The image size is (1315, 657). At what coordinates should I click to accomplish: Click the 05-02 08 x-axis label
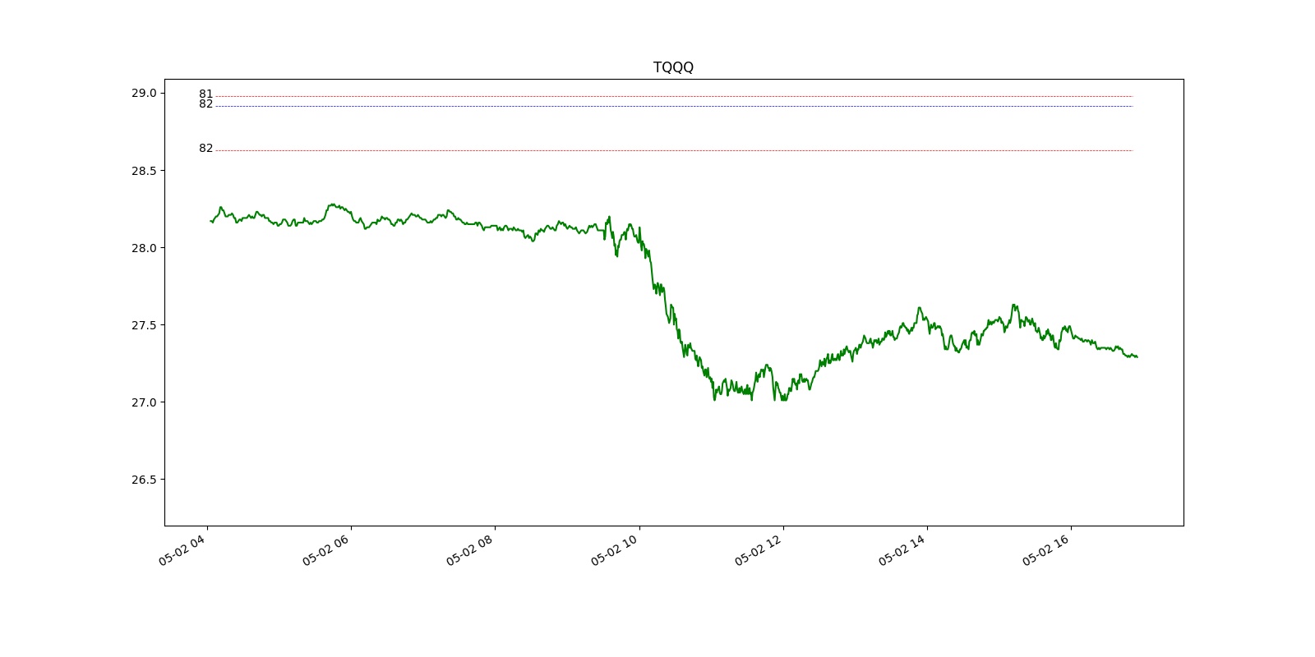tap(472, 549)
